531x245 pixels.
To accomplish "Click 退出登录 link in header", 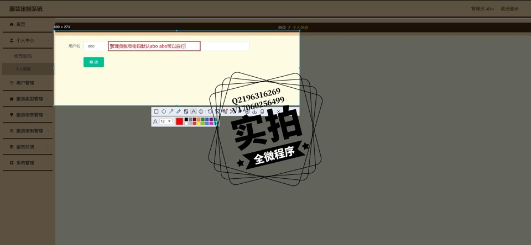I will click(509, 9).
